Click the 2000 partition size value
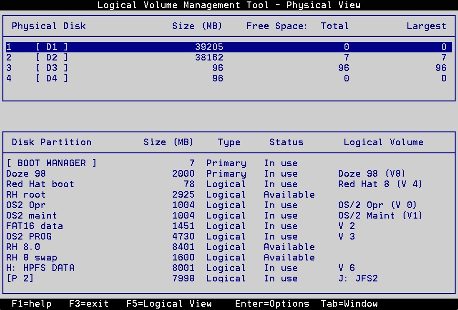This screenshot has height=310, width=458. coord(183,173)
